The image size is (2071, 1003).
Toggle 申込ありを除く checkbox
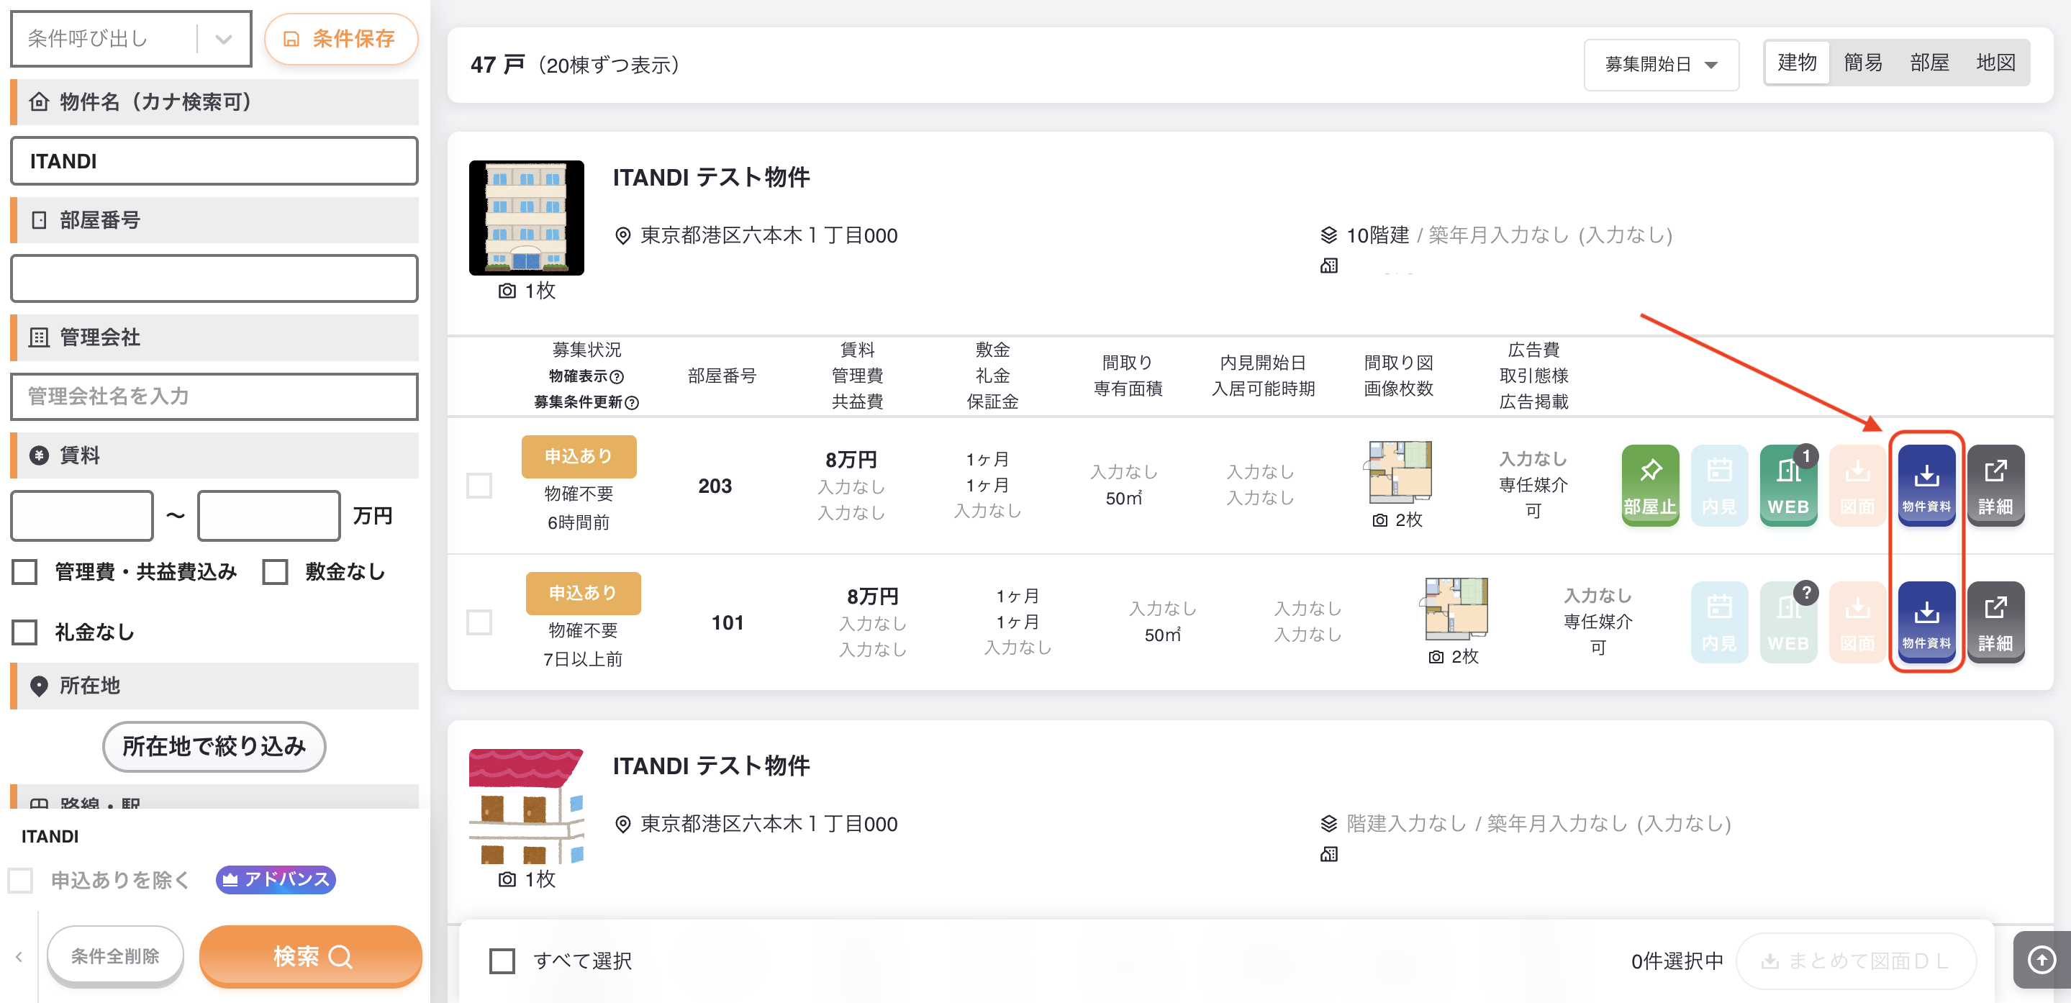21,880
